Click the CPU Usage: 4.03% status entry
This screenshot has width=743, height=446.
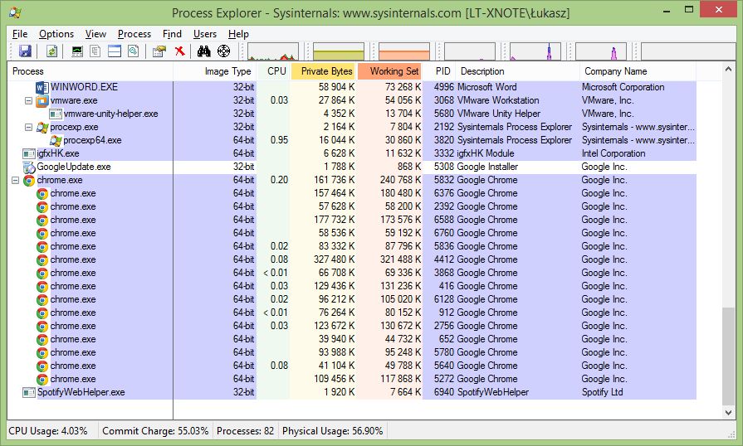[x=48, y=431]
